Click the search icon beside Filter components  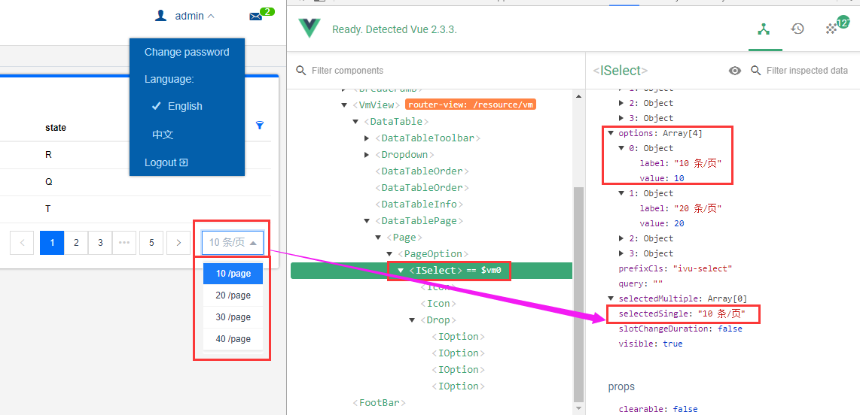click(300, 70)
